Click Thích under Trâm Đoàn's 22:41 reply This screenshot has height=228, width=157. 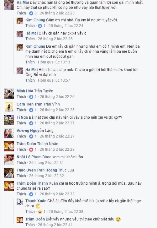(x=30, y=225)
